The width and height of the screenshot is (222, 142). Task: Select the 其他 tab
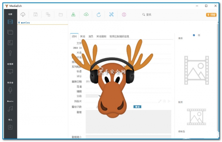82,36
